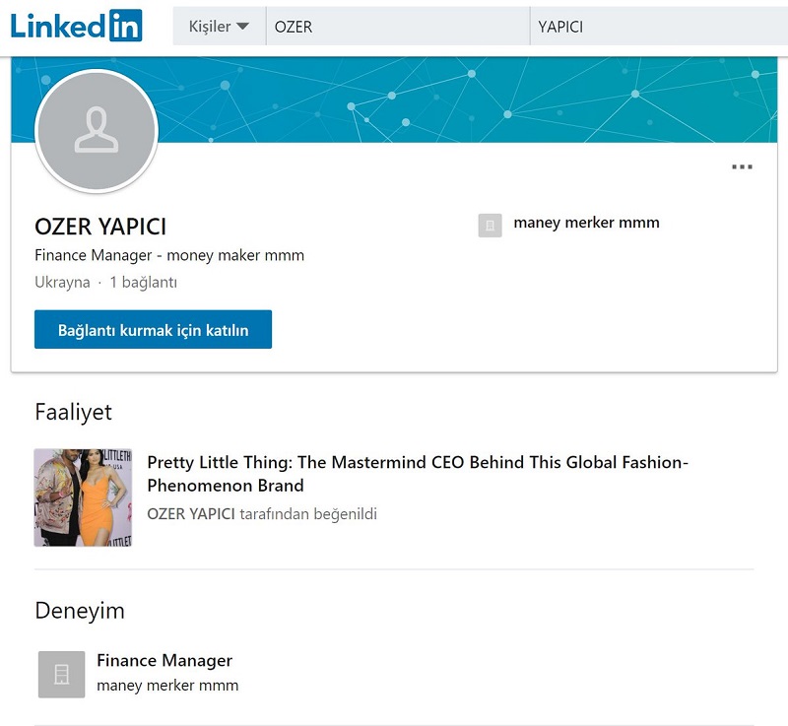Click the LinkedIn logo

[x=76, y=26]
